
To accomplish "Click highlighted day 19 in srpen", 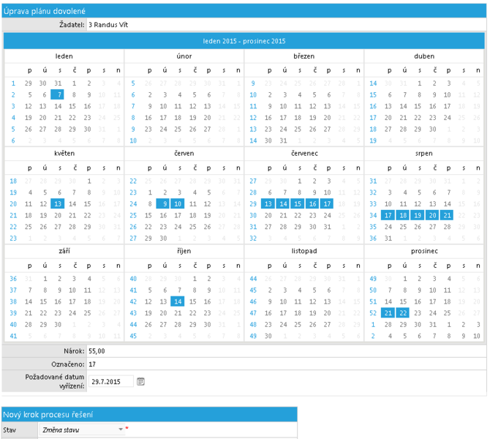I will pyautogui.click(x=417, y=215).
